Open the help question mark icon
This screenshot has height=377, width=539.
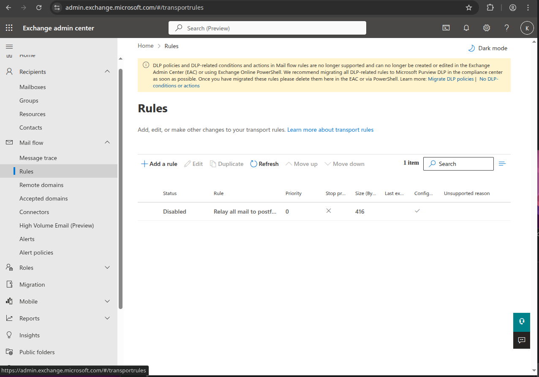(x=507, y=28)
